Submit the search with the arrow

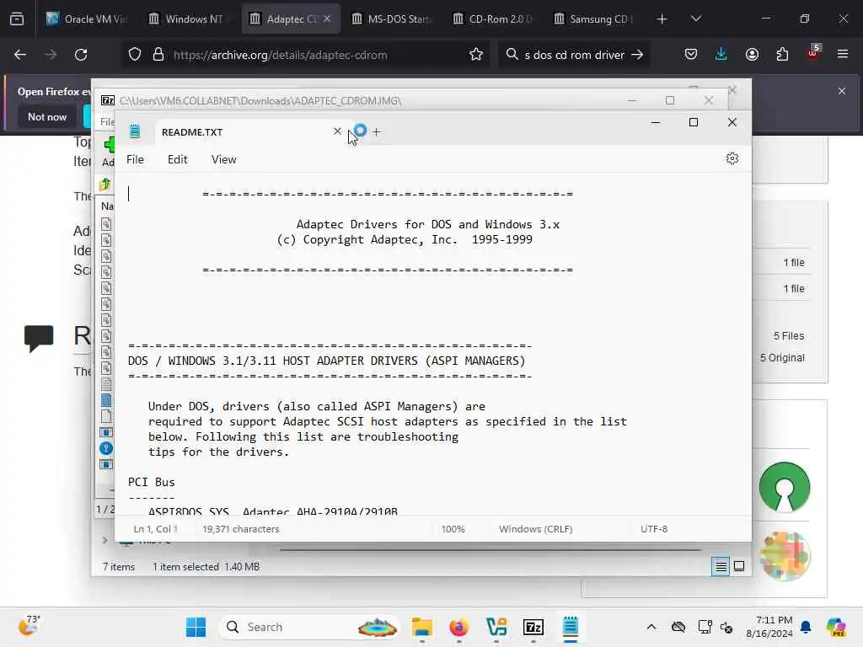coord(637,55)
